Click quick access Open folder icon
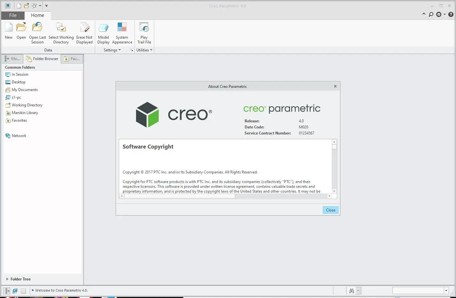456x298 pixels. pos(26,6)
